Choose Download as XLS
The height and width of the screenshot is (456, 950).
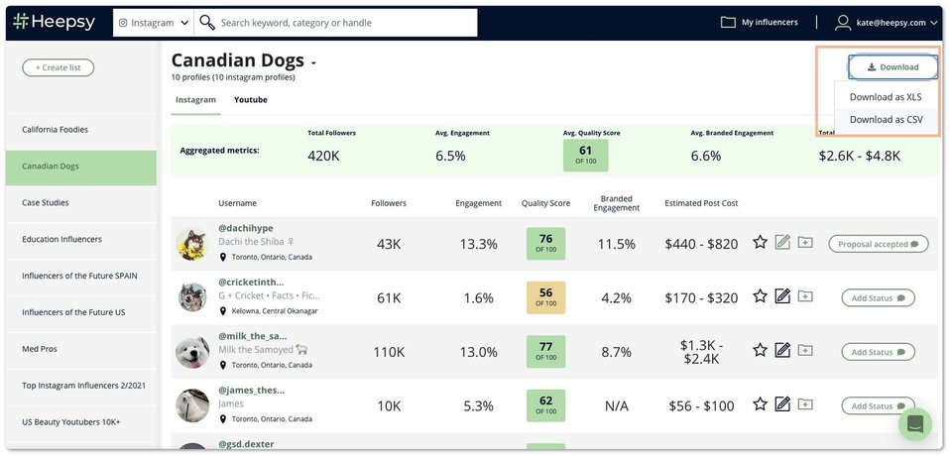886,97
